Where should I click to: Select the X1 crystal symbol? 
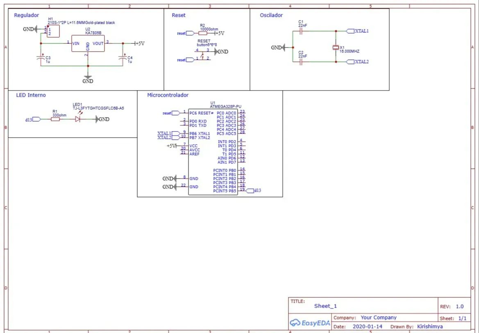336,48
